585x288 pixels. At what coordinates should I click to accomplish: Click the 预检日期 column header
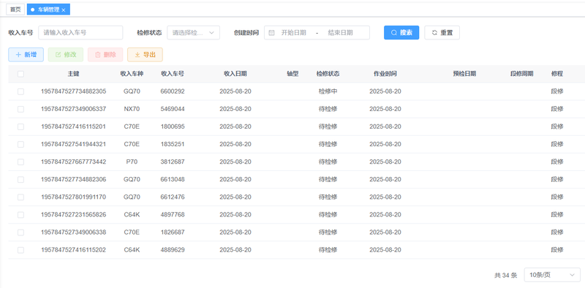464,74
